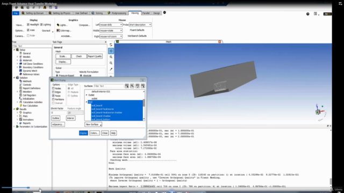The width and height of the screenshot is (344, 193).
Task: Click the round icon after Design tab
Action: click(164, 12)
